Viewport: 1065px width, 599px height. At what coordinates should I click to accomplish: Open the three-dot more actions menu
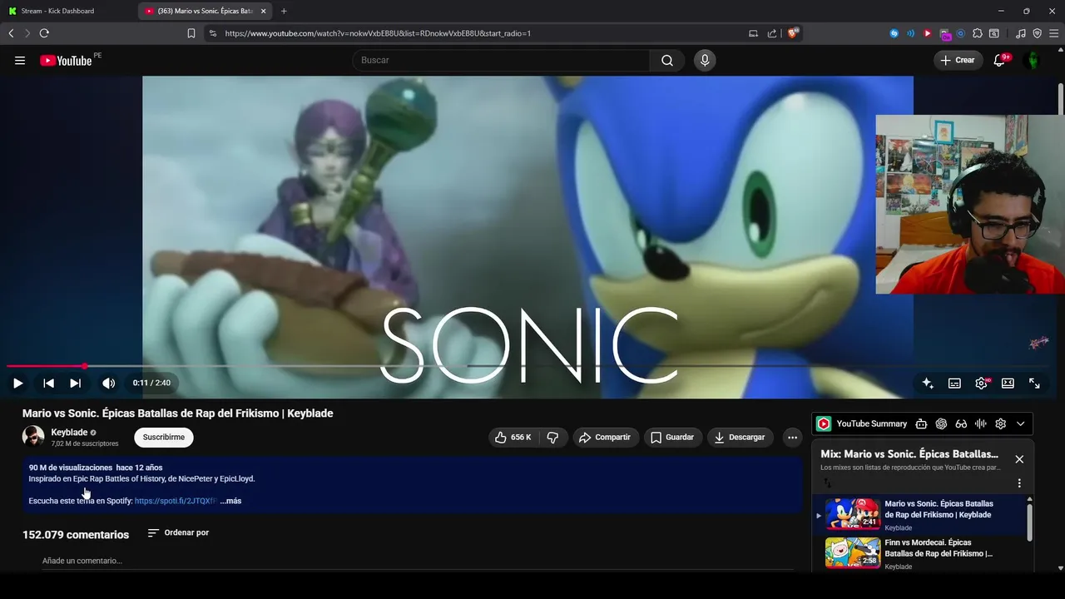[x=792, y=437]
